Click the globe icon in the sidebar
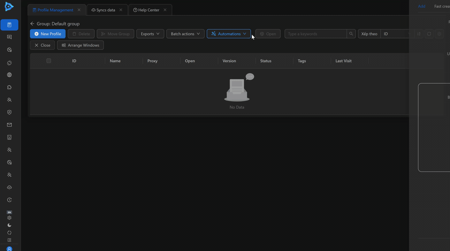 9,75
